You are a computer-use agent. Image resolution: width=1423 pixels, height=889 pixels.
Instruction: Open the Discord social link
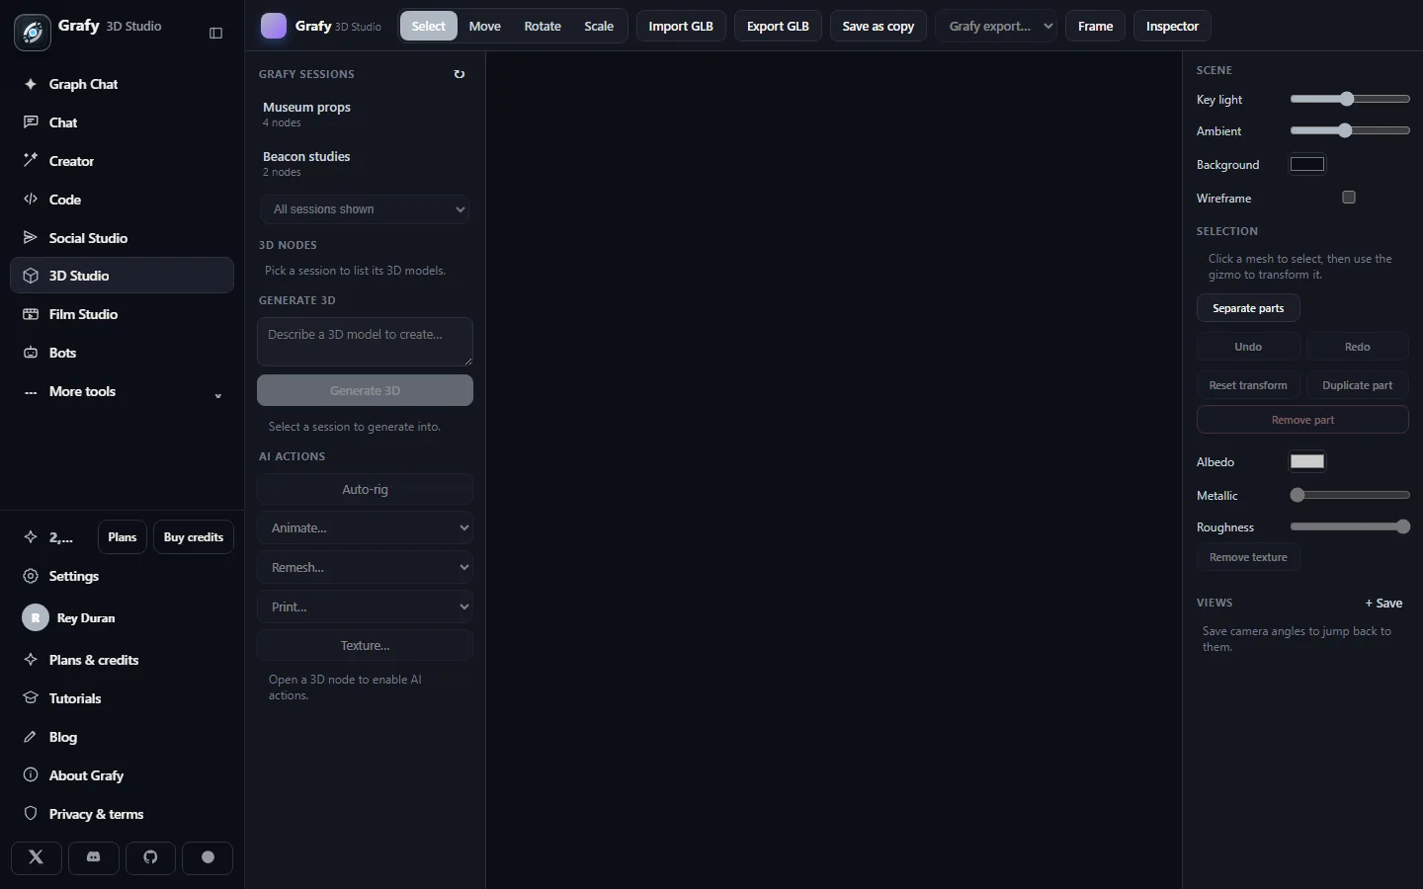tap(94, 857)
